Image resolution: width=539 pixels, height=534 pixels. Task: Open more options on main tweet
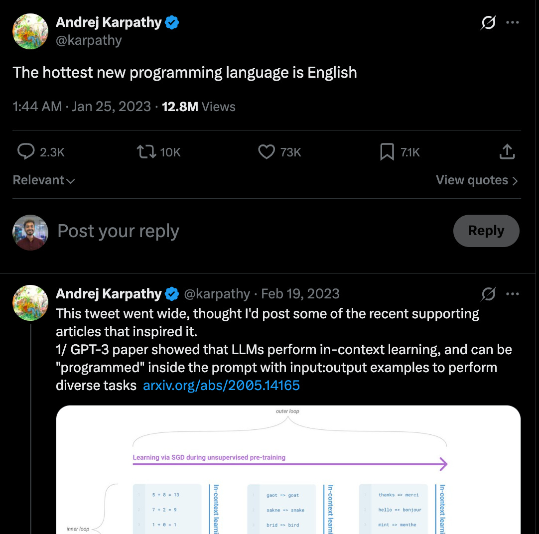click(x=513, y=23)
